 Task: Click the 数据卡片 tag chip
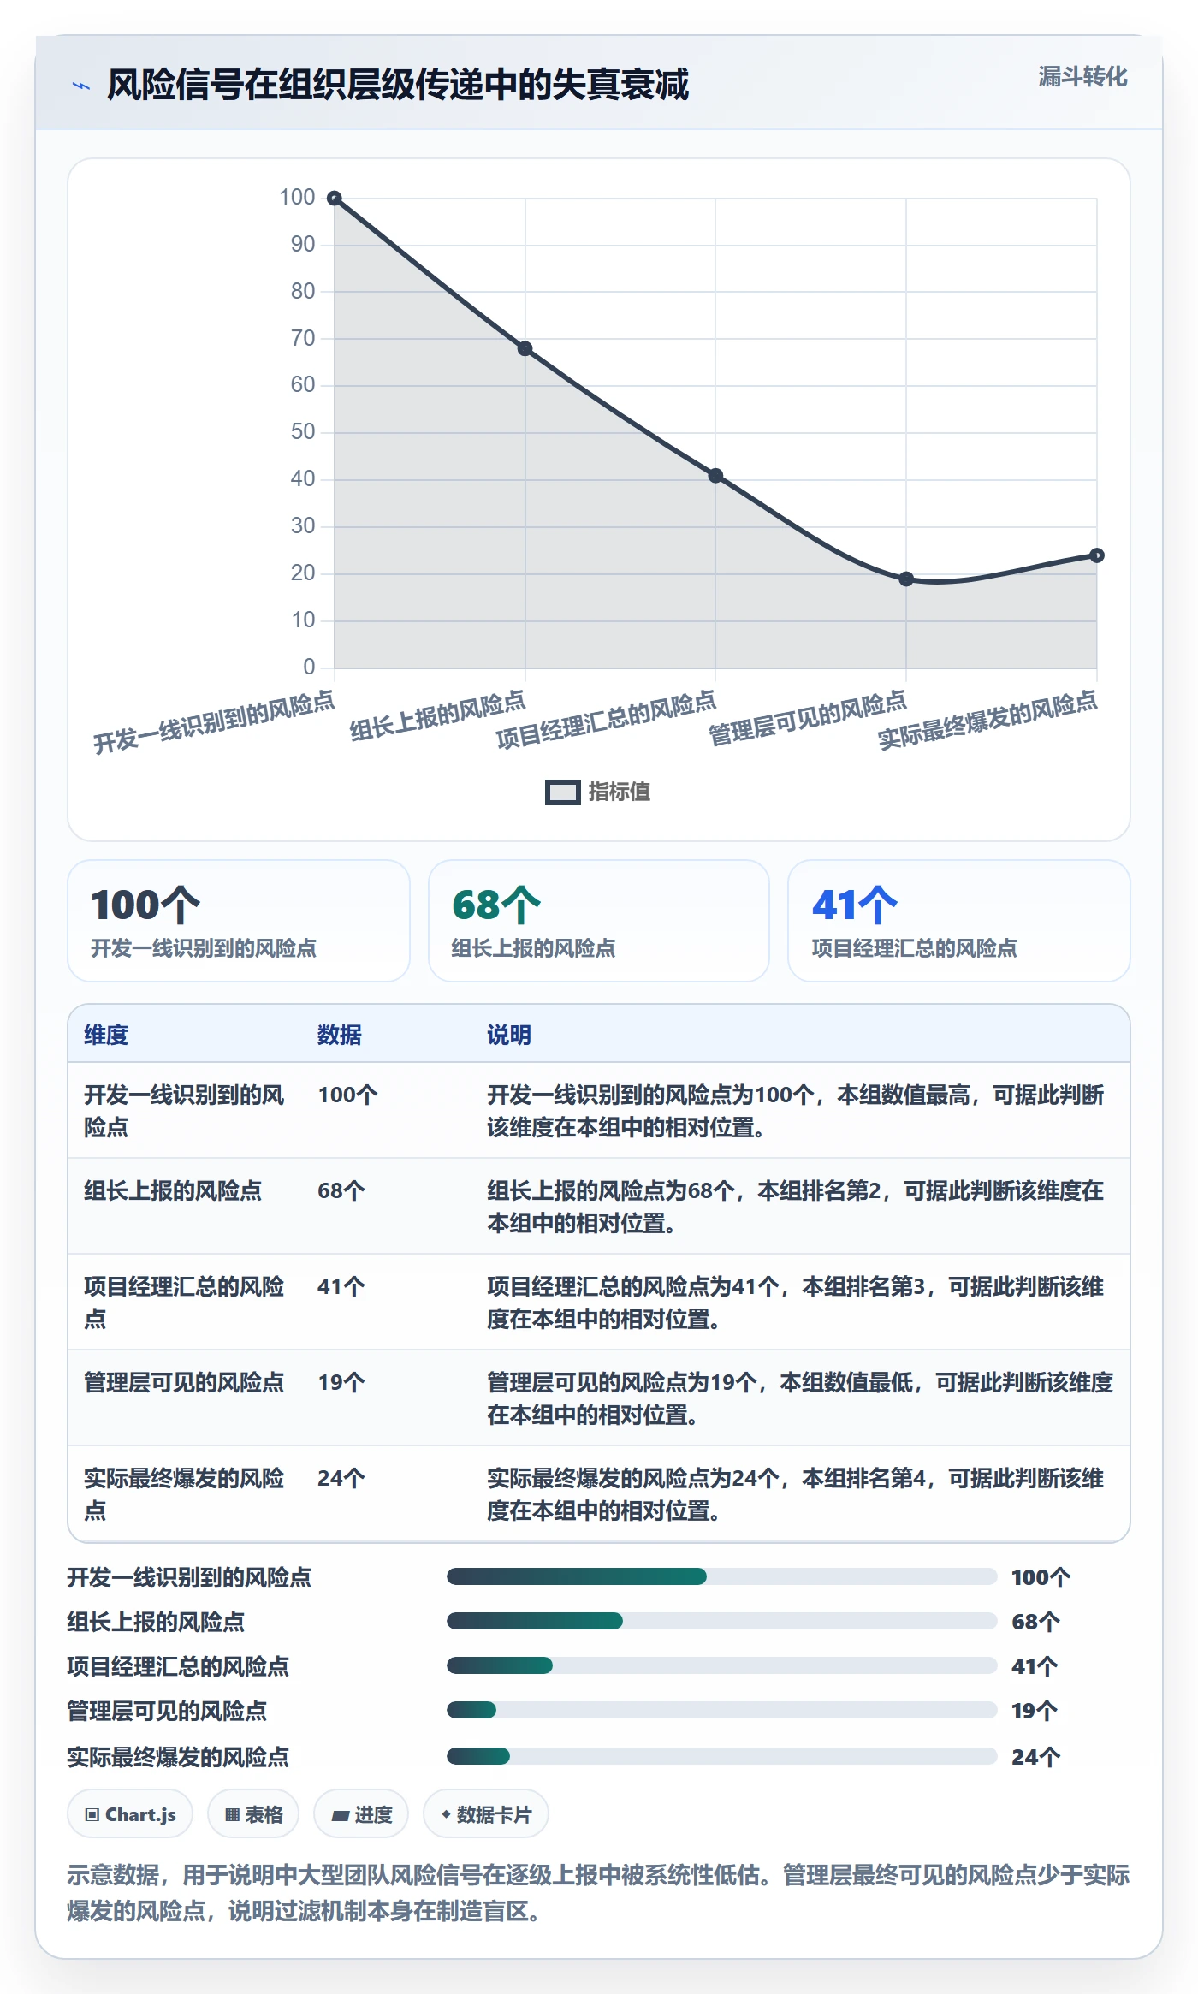point(486,1814)
